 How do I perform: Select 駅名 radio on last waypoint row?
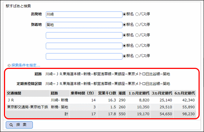[x=125, y=56]
